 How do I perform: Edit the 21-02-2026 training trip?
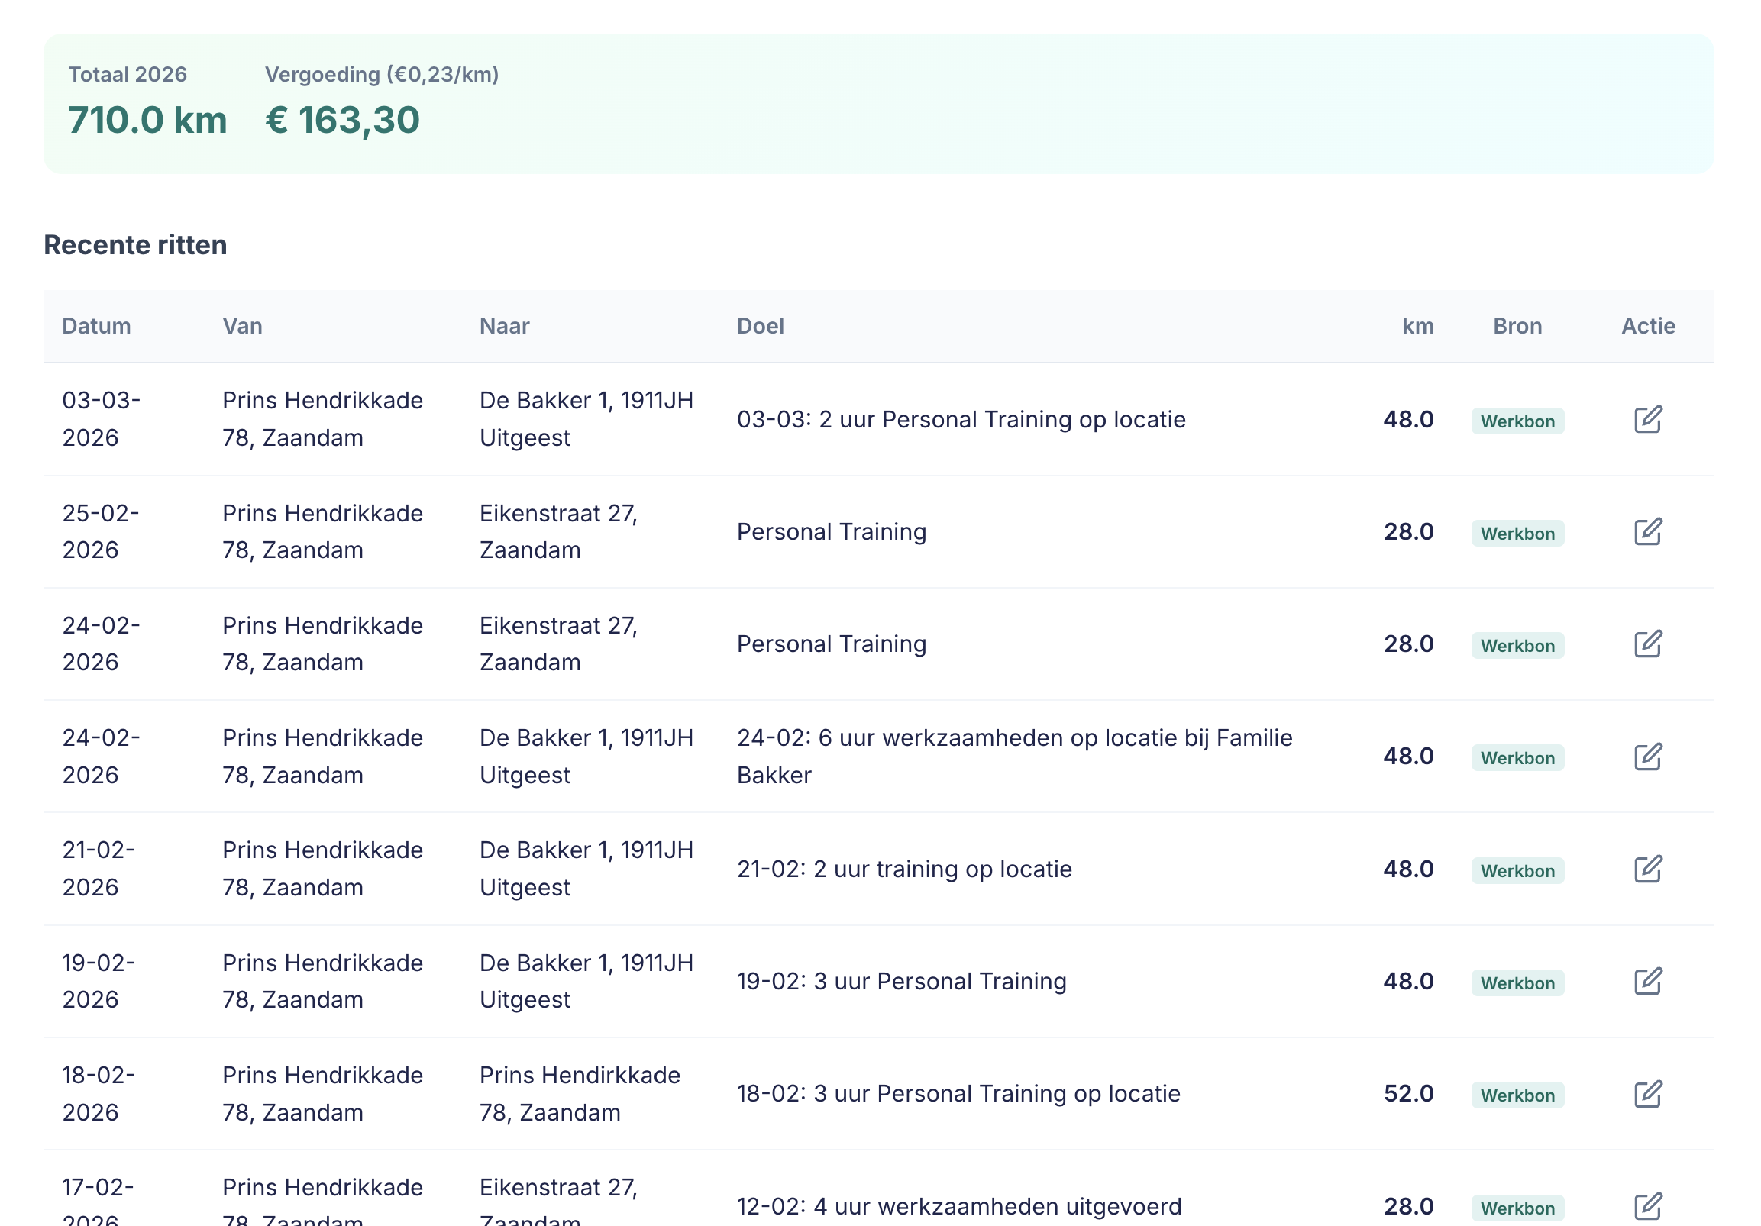coord(1647,869)
